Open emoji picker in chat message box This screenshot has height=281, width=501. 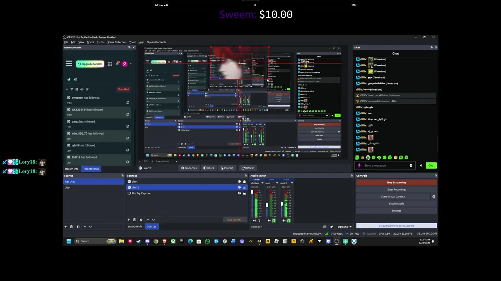point(411,165)
